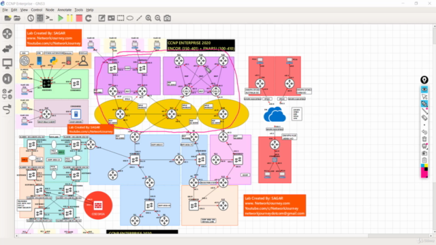
Task: Select the red CISCO ISA node
Action: (x=98, y=206)
